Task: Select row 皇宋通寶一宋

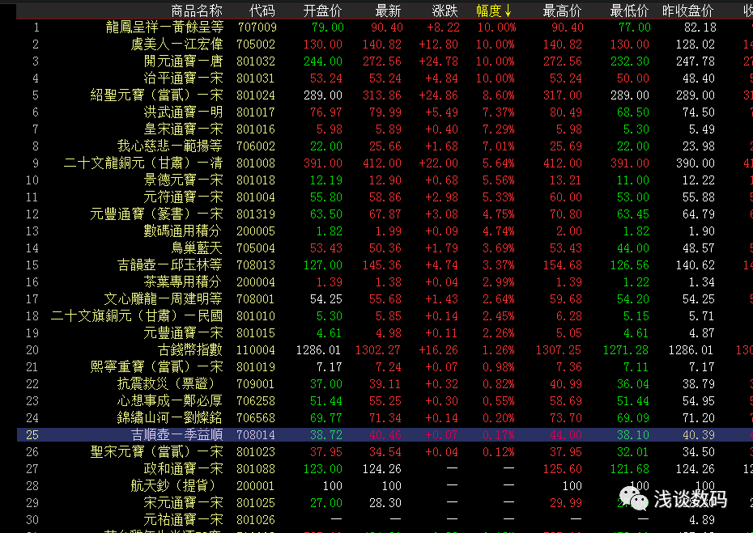Action: (x=384, y=129)
